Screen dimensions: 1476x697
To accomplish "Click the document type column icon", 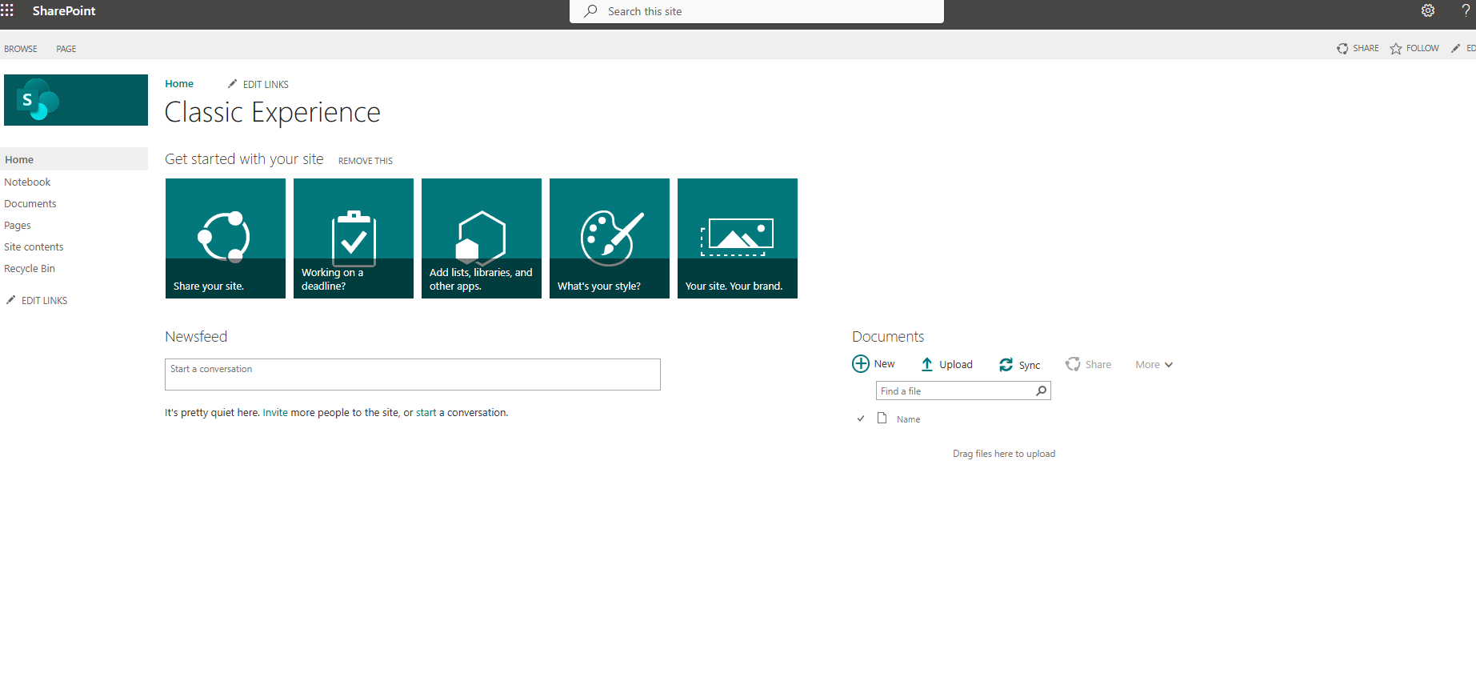I will pos(882,418).
